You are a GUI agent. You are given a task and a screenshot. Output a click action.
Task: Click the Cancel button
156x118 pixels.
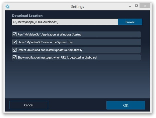click(x=29, y=105)
